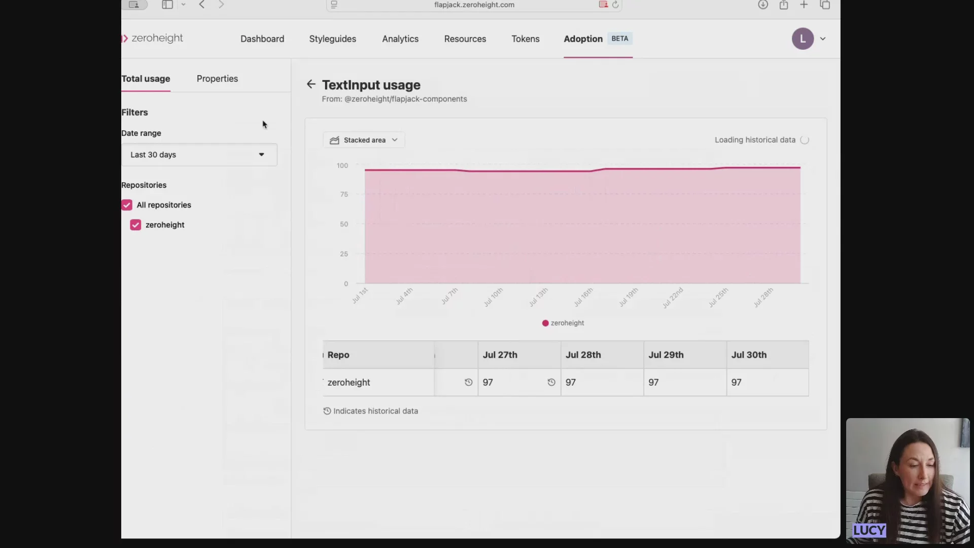
Task: Open the Resources nav item
Action: coord(465,39)
